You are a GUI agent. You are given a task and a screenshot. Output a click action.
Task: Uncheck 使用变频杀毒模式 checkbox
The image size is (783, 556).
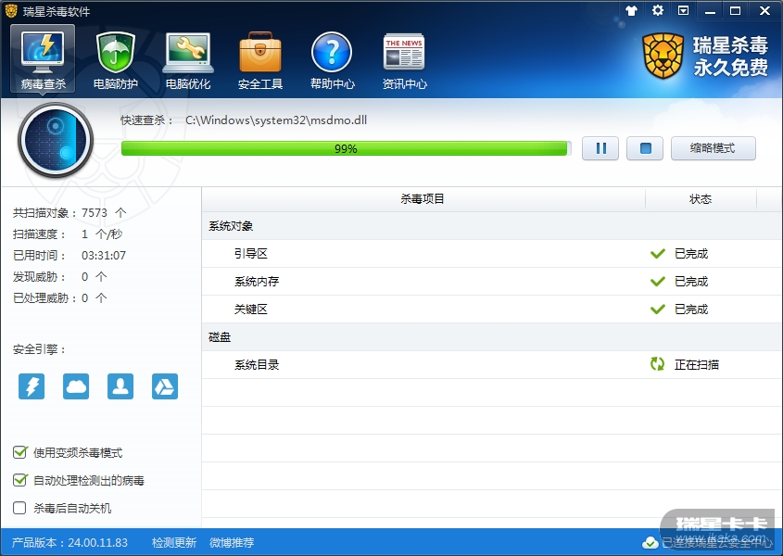(x=19, y=452)
